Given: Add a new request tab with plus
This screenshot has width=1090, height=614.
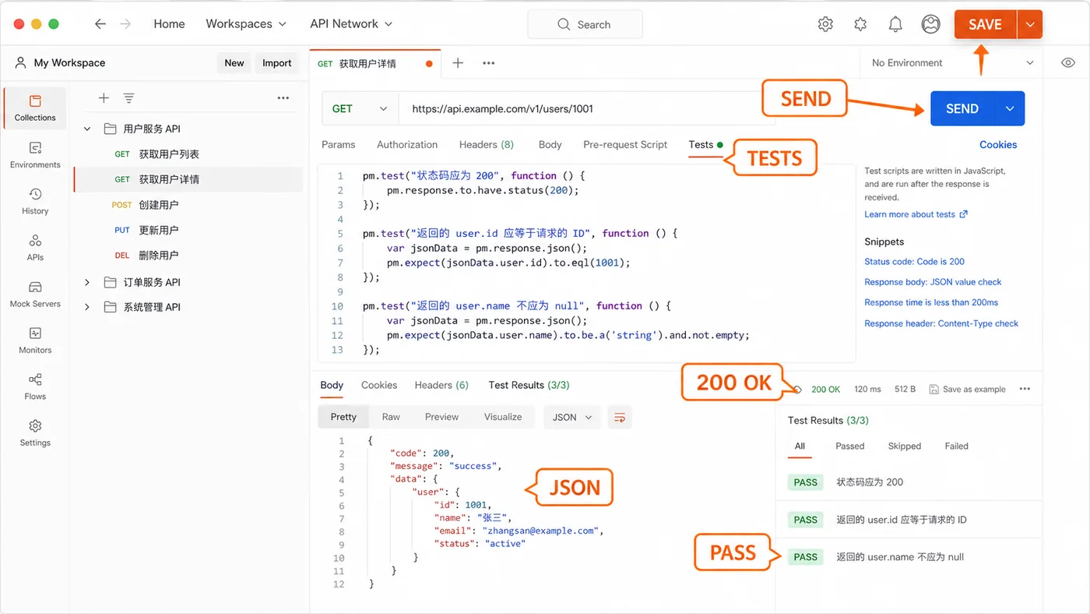Looking at the screenshot, I should pyautogui.click(x=458, y=63).
